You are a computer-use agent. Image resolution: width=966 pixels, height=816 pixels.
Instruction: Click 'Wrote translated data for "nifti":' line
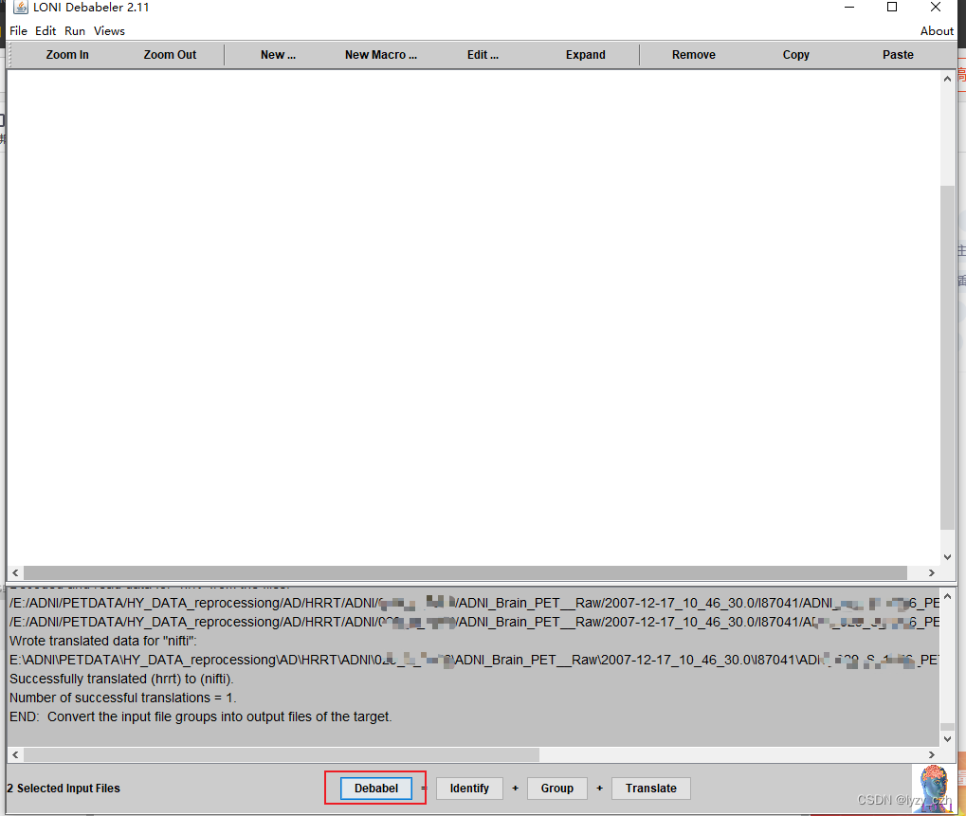coord(103,641)
